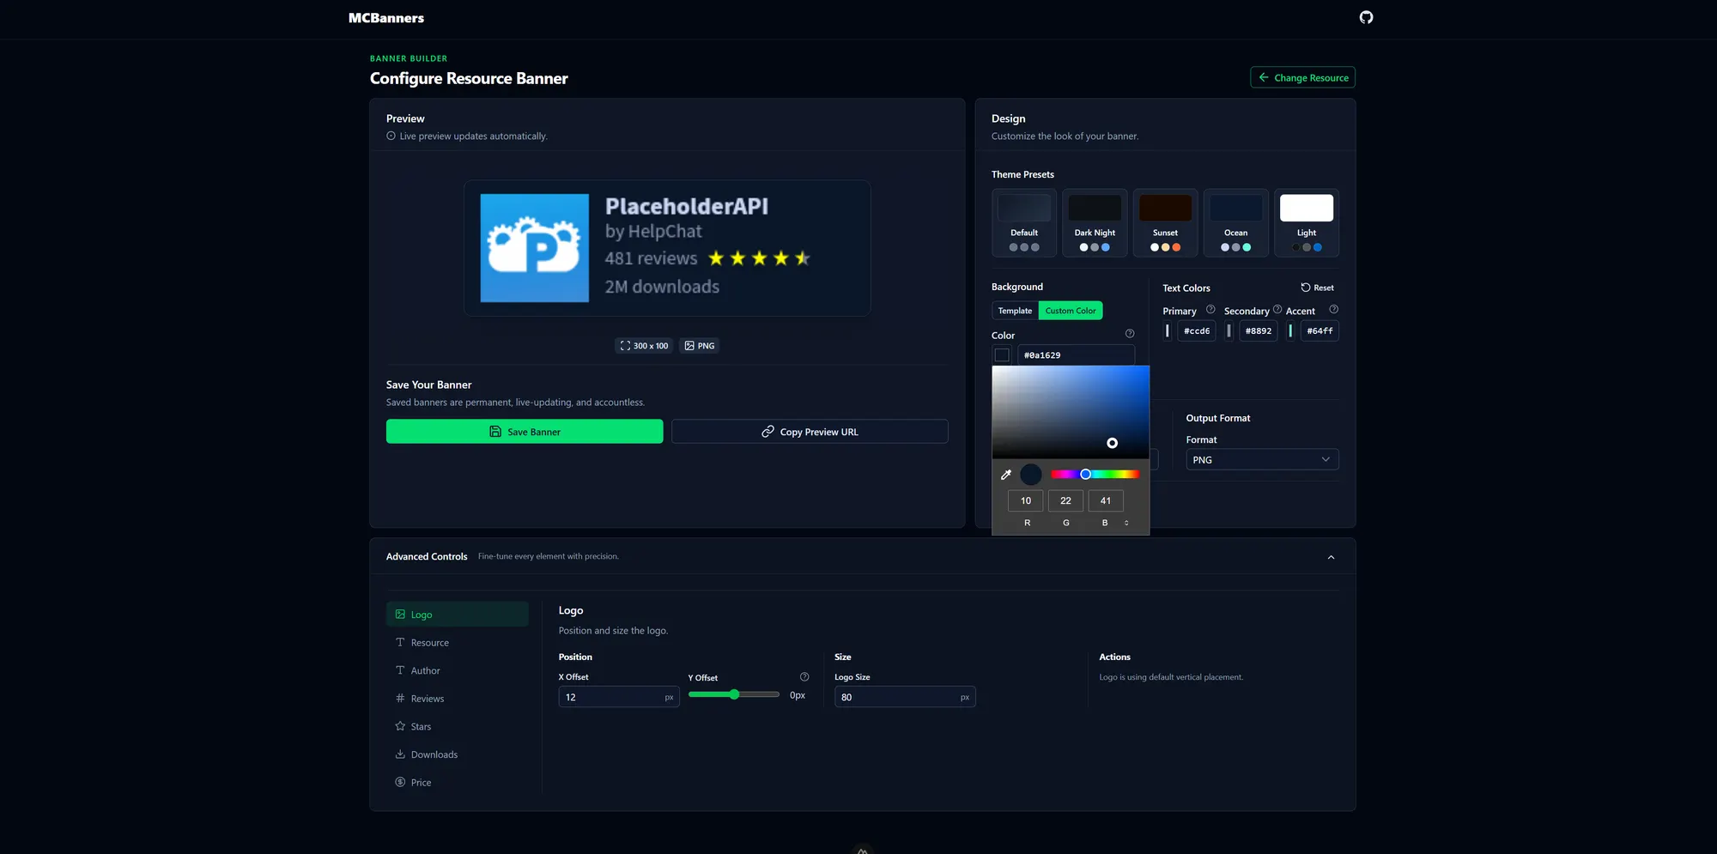Click the hue slider in color picker
1717x854 pixels.
pos(1095,475)
